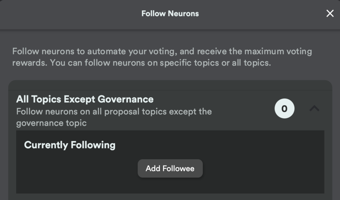340x200 pixels.
Task: Close the Follow Neurons dialog
Action: point(330,14)
